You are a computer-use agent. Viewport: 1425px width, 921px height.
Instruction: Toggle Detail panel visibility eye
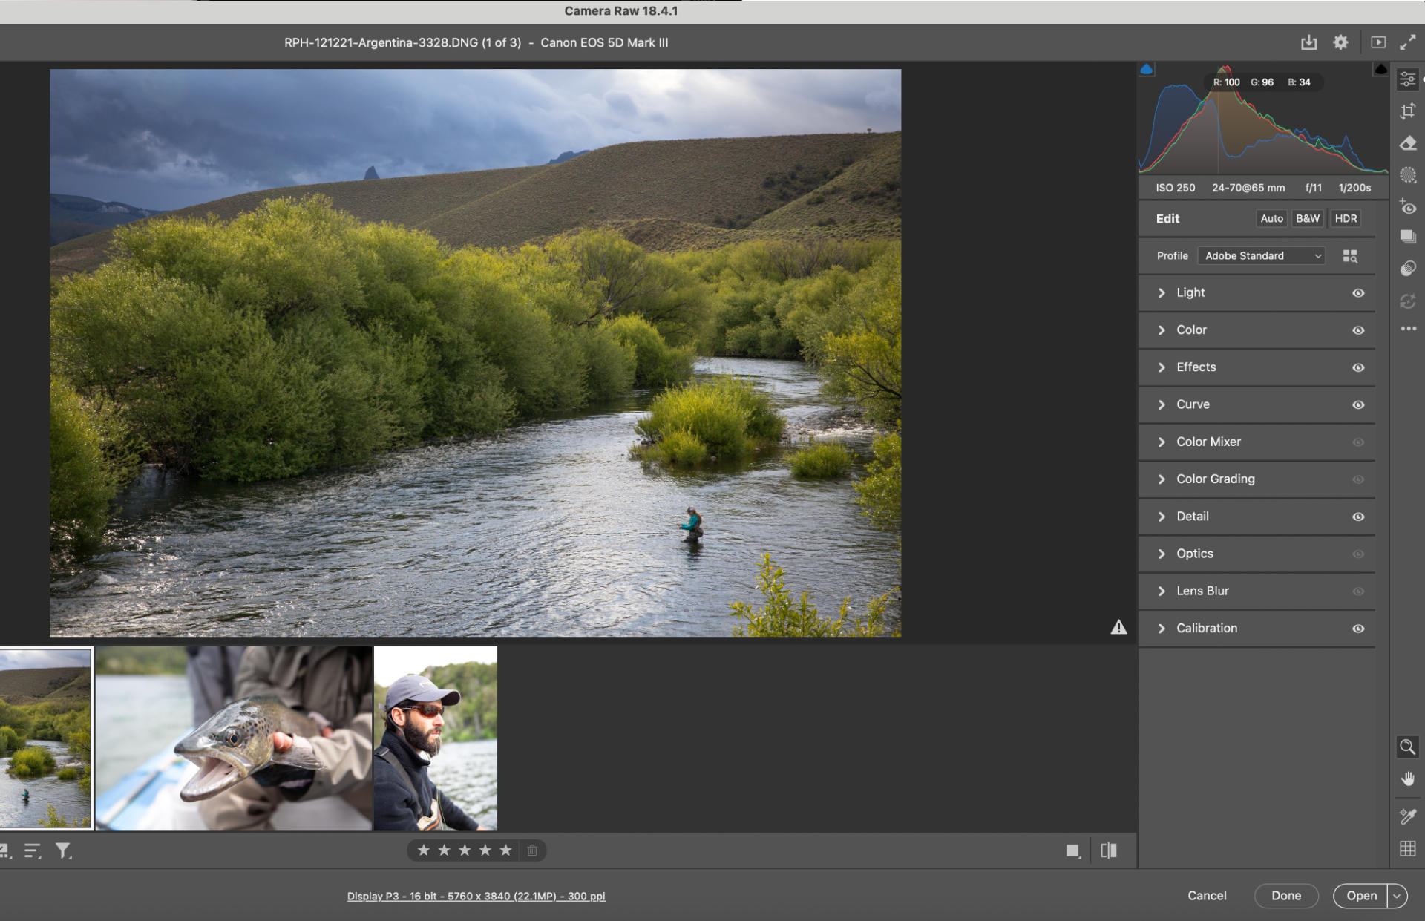tap(1358, 517)
